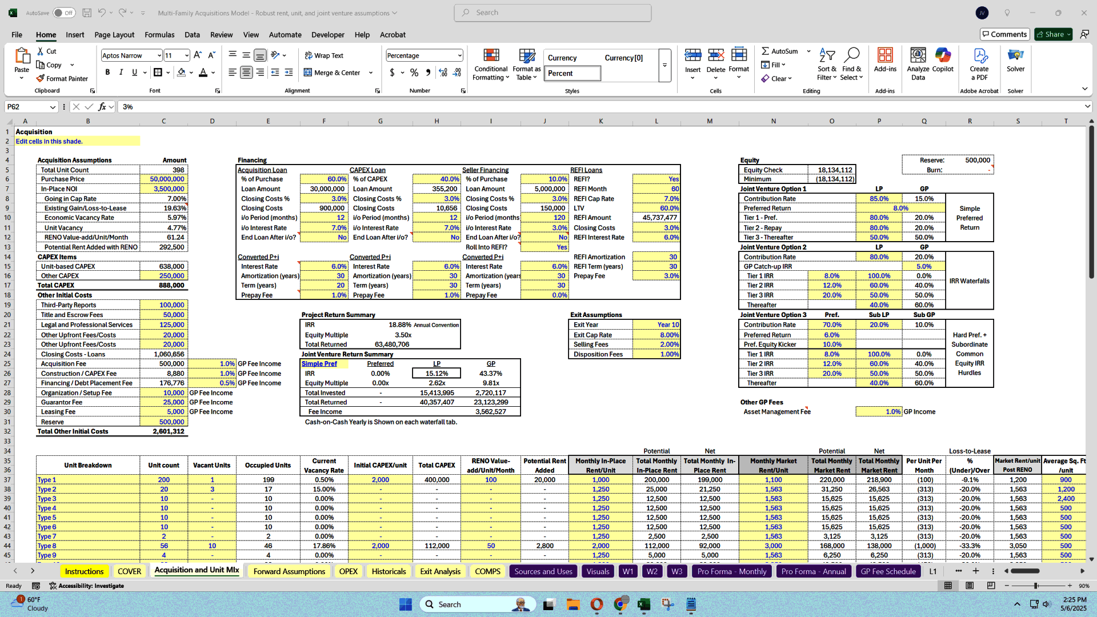This screenshot has height=617, width=1097.
Task: Switch to the Sources and Uses sheet
Action: pos(543,571)
